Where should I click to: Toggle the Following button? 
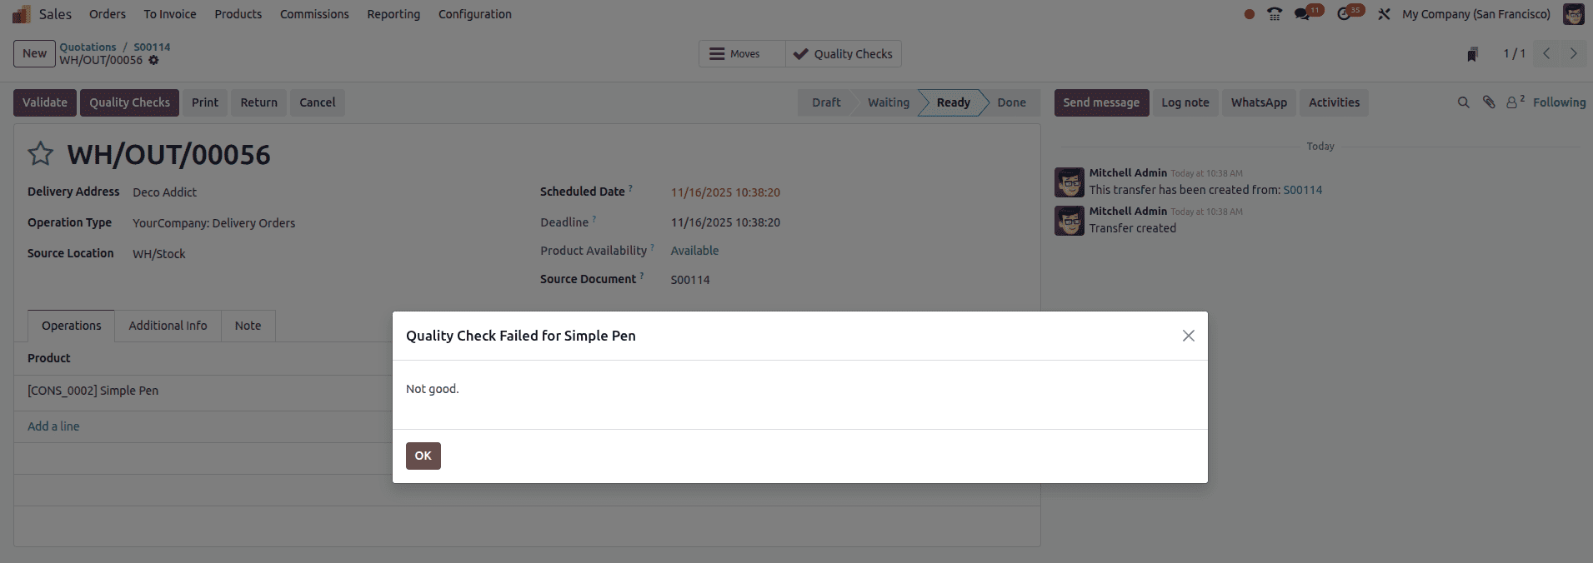coord(1559,102)
